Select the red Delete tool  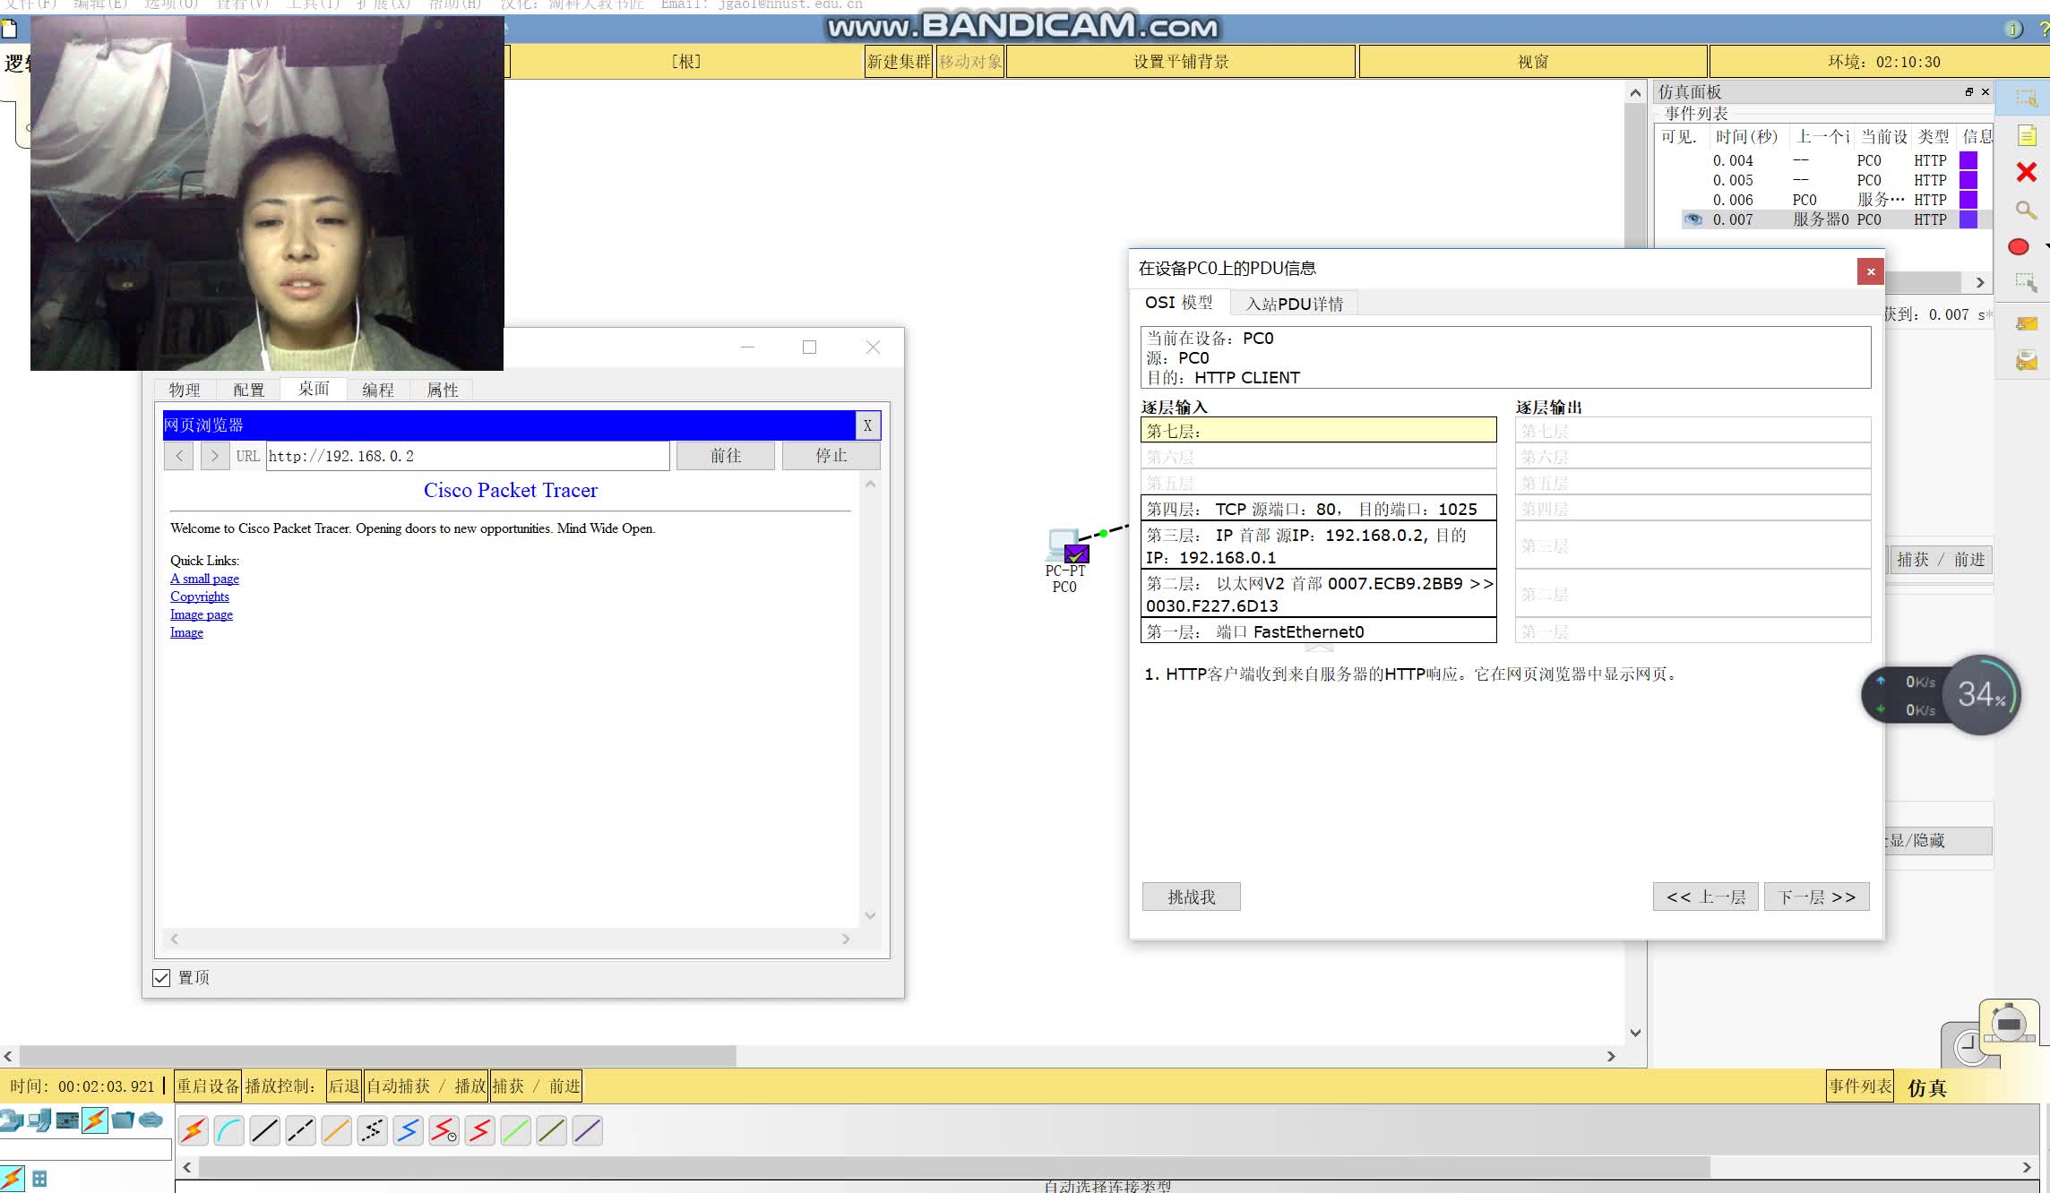point(2026,172)
